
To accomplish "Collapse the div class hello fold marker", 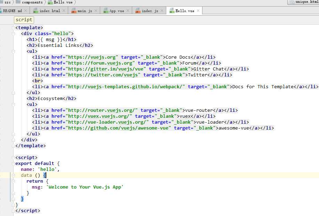I will pos(14,33).
